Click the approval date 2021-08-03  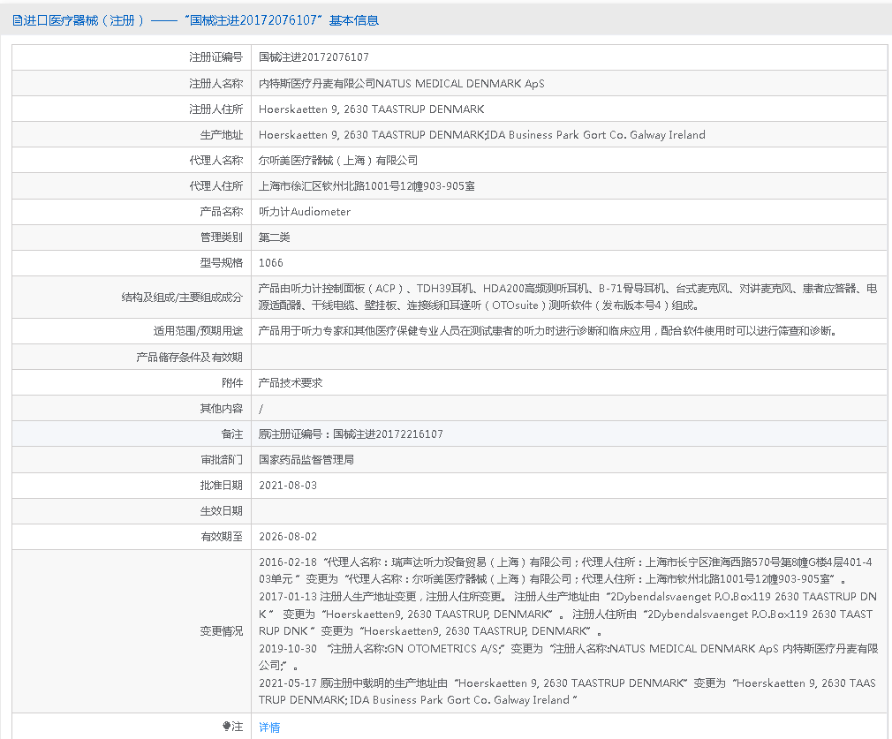click(287, 486)
